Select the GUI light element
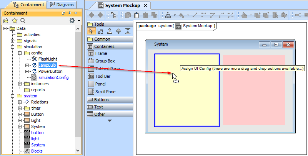Viewport: 308px width, 156px height. coord(35,139)
